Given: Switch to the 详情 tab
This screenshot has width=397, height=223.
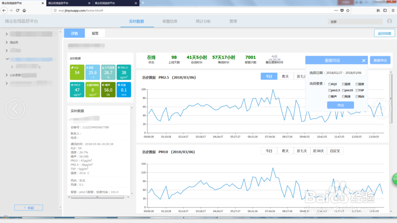Looking at the screenshot, I should point(75,33).
